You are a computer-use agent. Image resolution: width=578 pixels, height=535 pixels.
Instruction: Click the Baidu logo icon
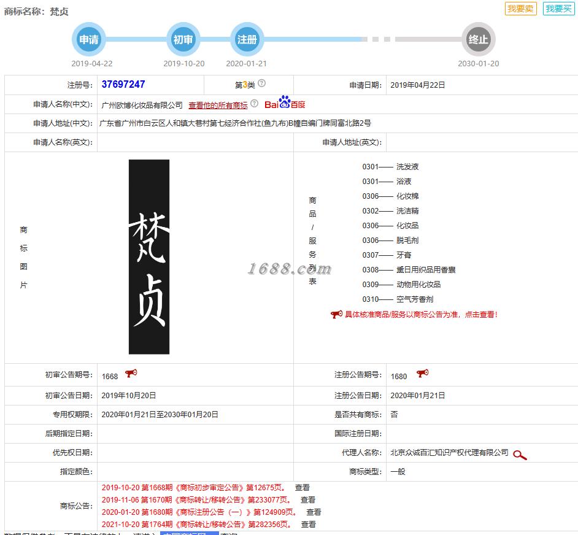pyautogui.click(x=285, y=102)
